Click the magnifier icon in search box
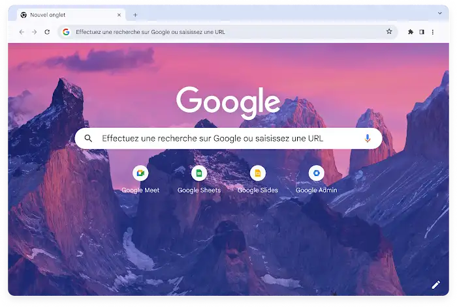Viewport: 457px width, 307px height. tap(88, 139)
